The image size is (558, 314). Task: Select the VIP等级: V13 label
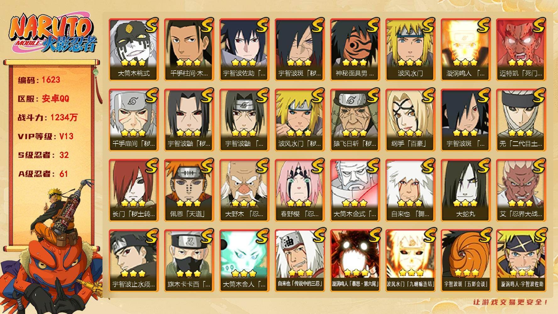[x=46, y=136]
